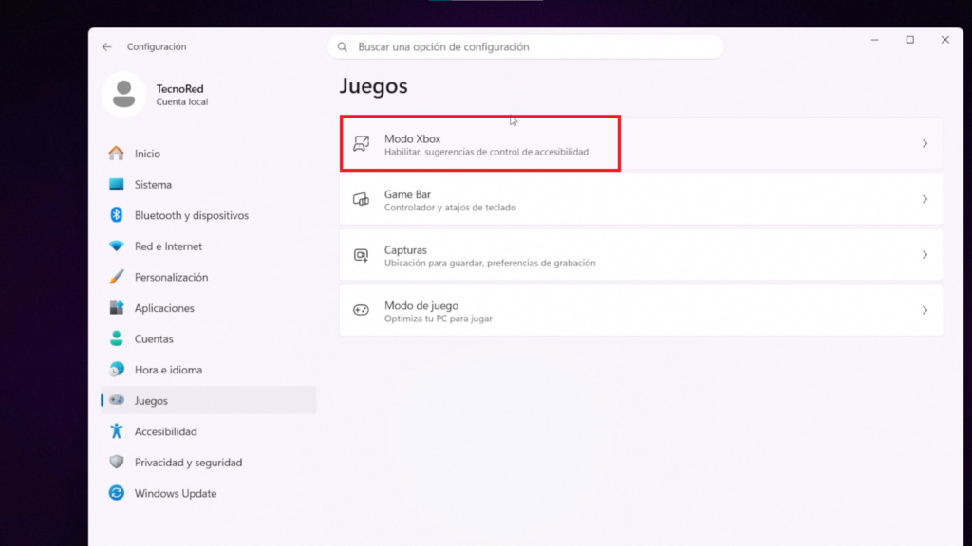Image resolution: width=972 pixels, height=546 pixels.
Task: Open Cuentas settings
Action: 208,338
